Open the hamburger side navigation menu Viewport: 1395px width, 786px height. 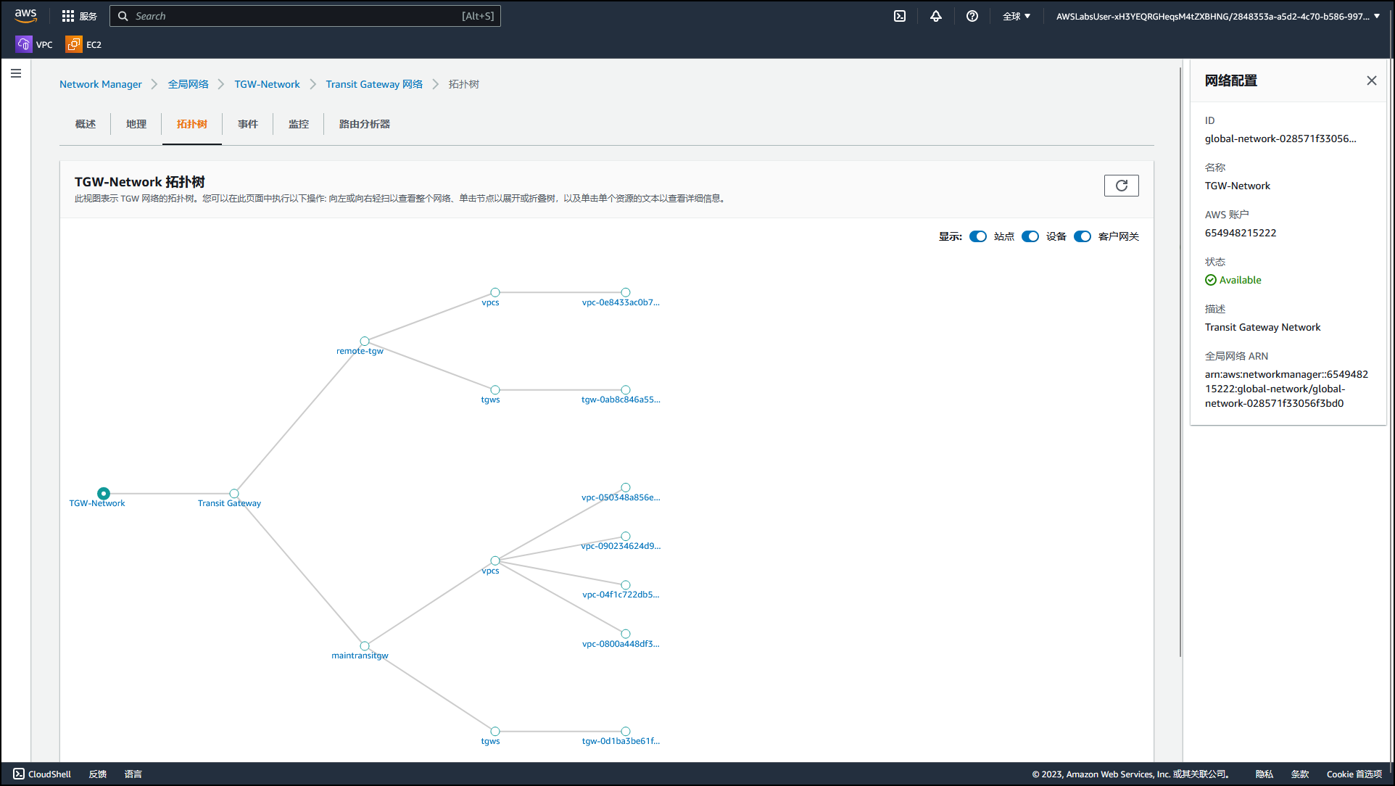pyautogui.click(x=16, y=73)
